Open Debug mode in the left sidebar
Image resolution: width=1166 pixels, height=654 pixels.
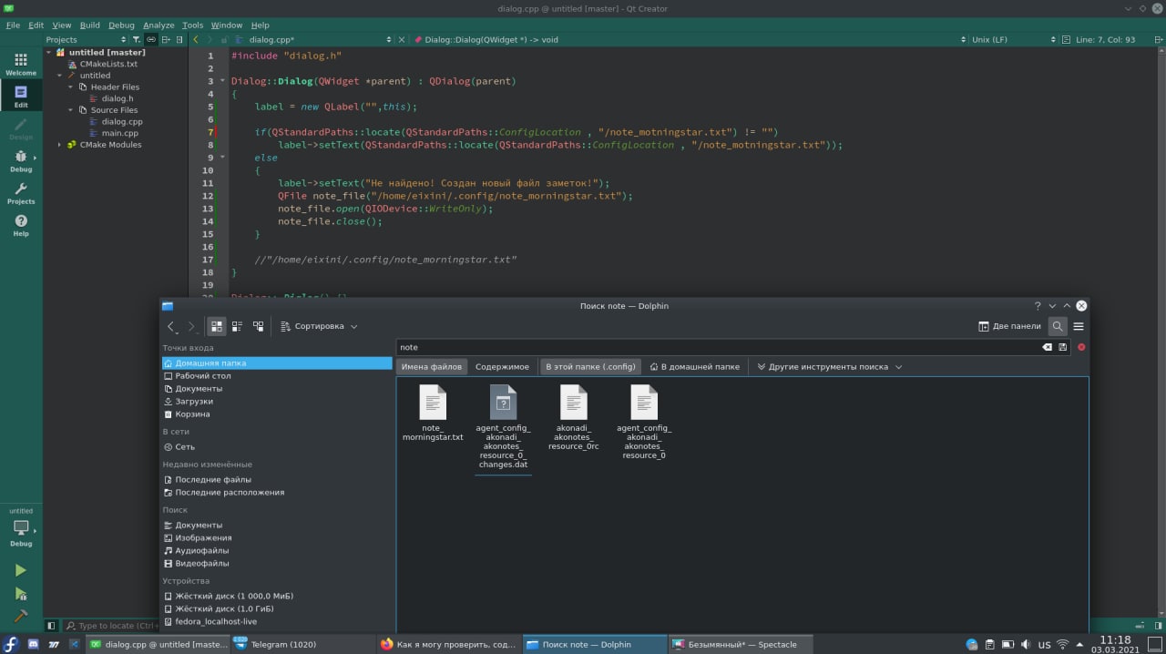tap(21, 160)
